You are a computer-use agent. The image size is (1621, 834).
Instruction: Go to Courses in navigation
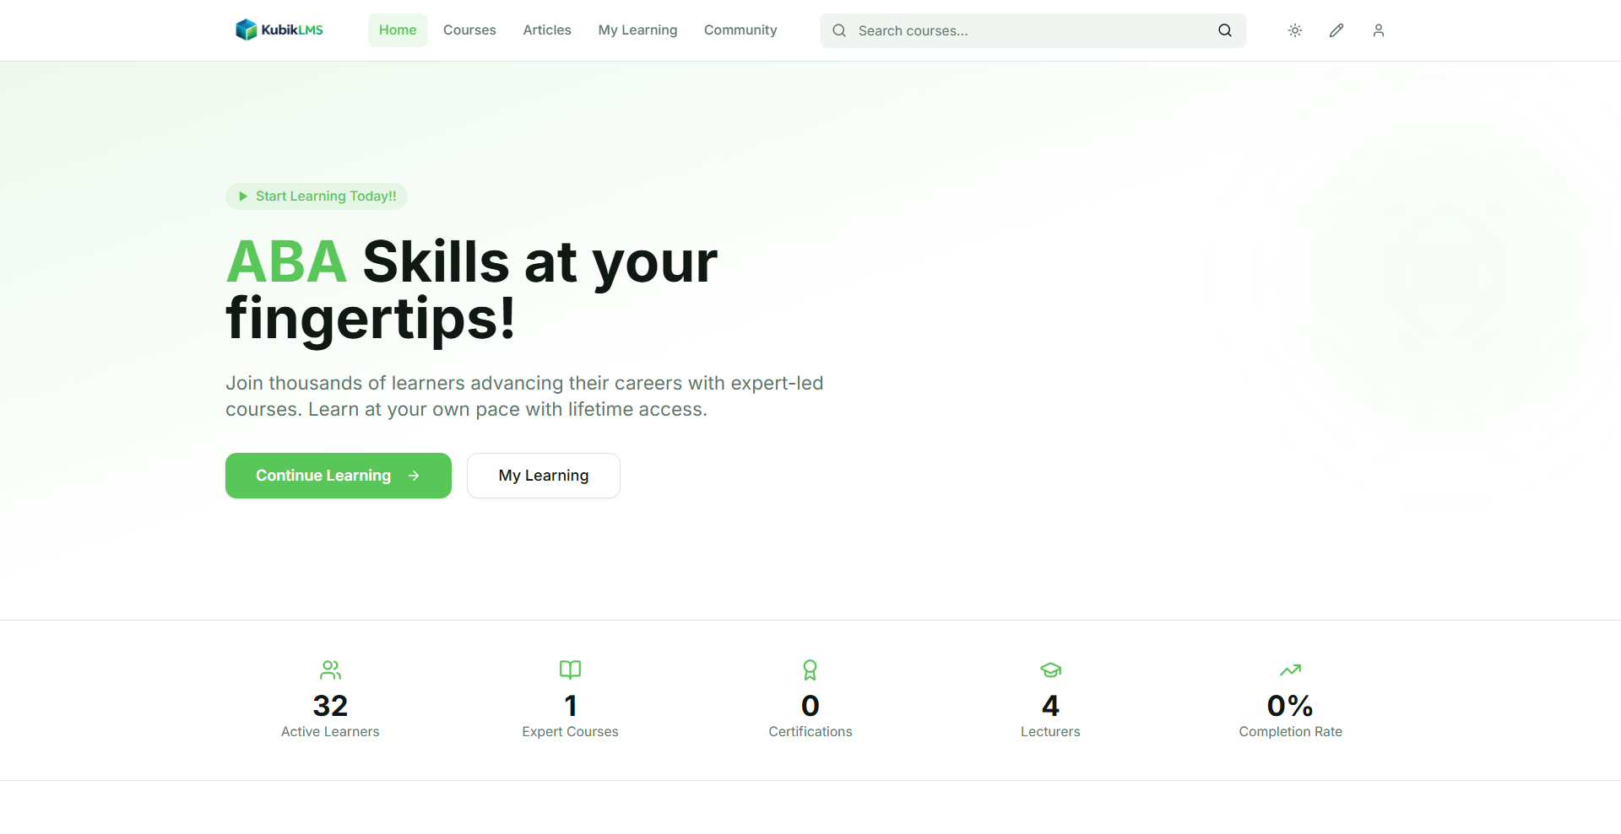(x=469, y=30)
